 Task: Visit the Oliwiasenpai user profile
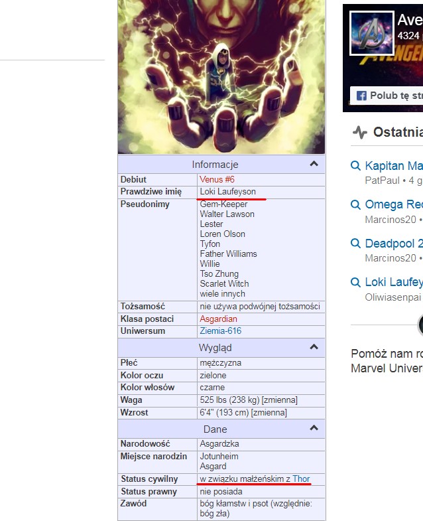(x=393, y=297)
